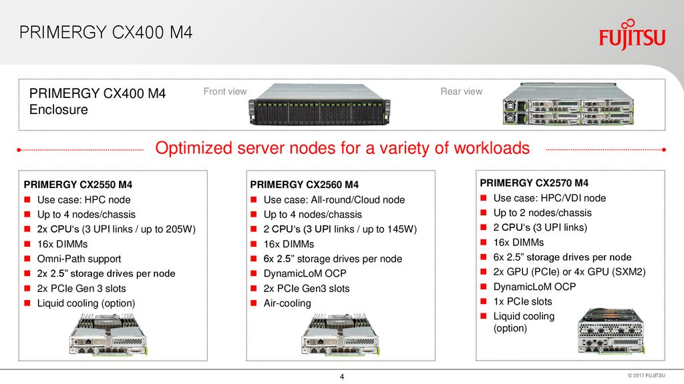Image resolution: width=684 pixels, height=384 pixels.
Task: Click the "Rear view" label
Action: (x=461, y=91)
